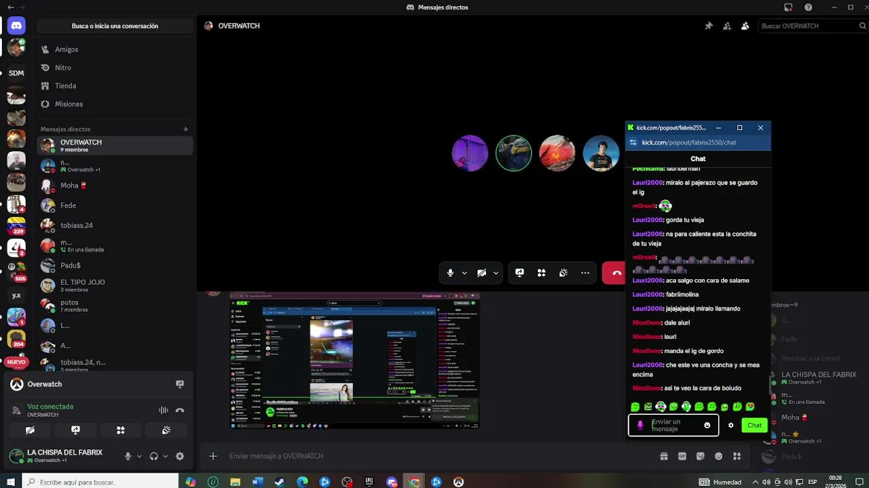Open the SDM server in sidebar
Image resolution: width=869 pixels, height=488 pixels.
click(16, 73)
